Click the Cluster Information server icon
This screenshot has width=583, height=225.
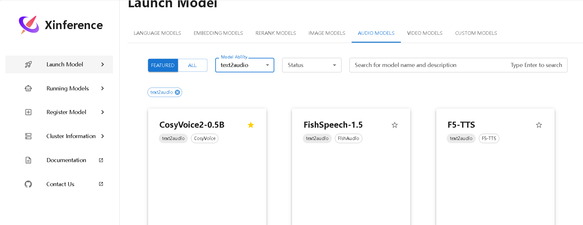(28, 136)
